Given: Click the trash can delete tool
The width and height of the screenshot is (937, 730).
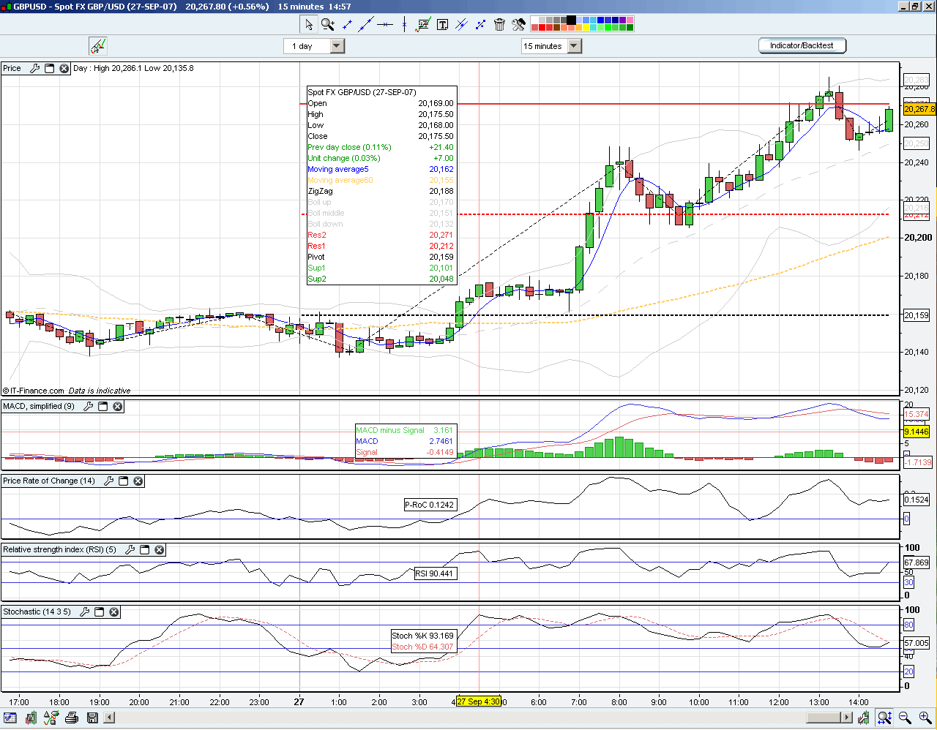Looking at the screenshot, I should (x=499, y=24).
